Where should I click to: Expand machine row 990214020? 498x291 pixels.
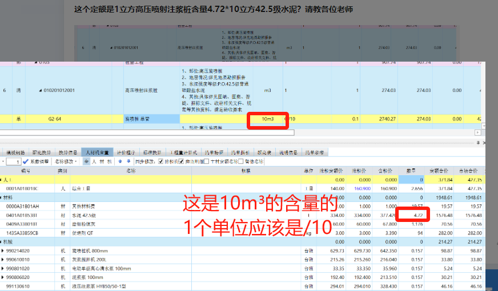click(x=2, y=250)
